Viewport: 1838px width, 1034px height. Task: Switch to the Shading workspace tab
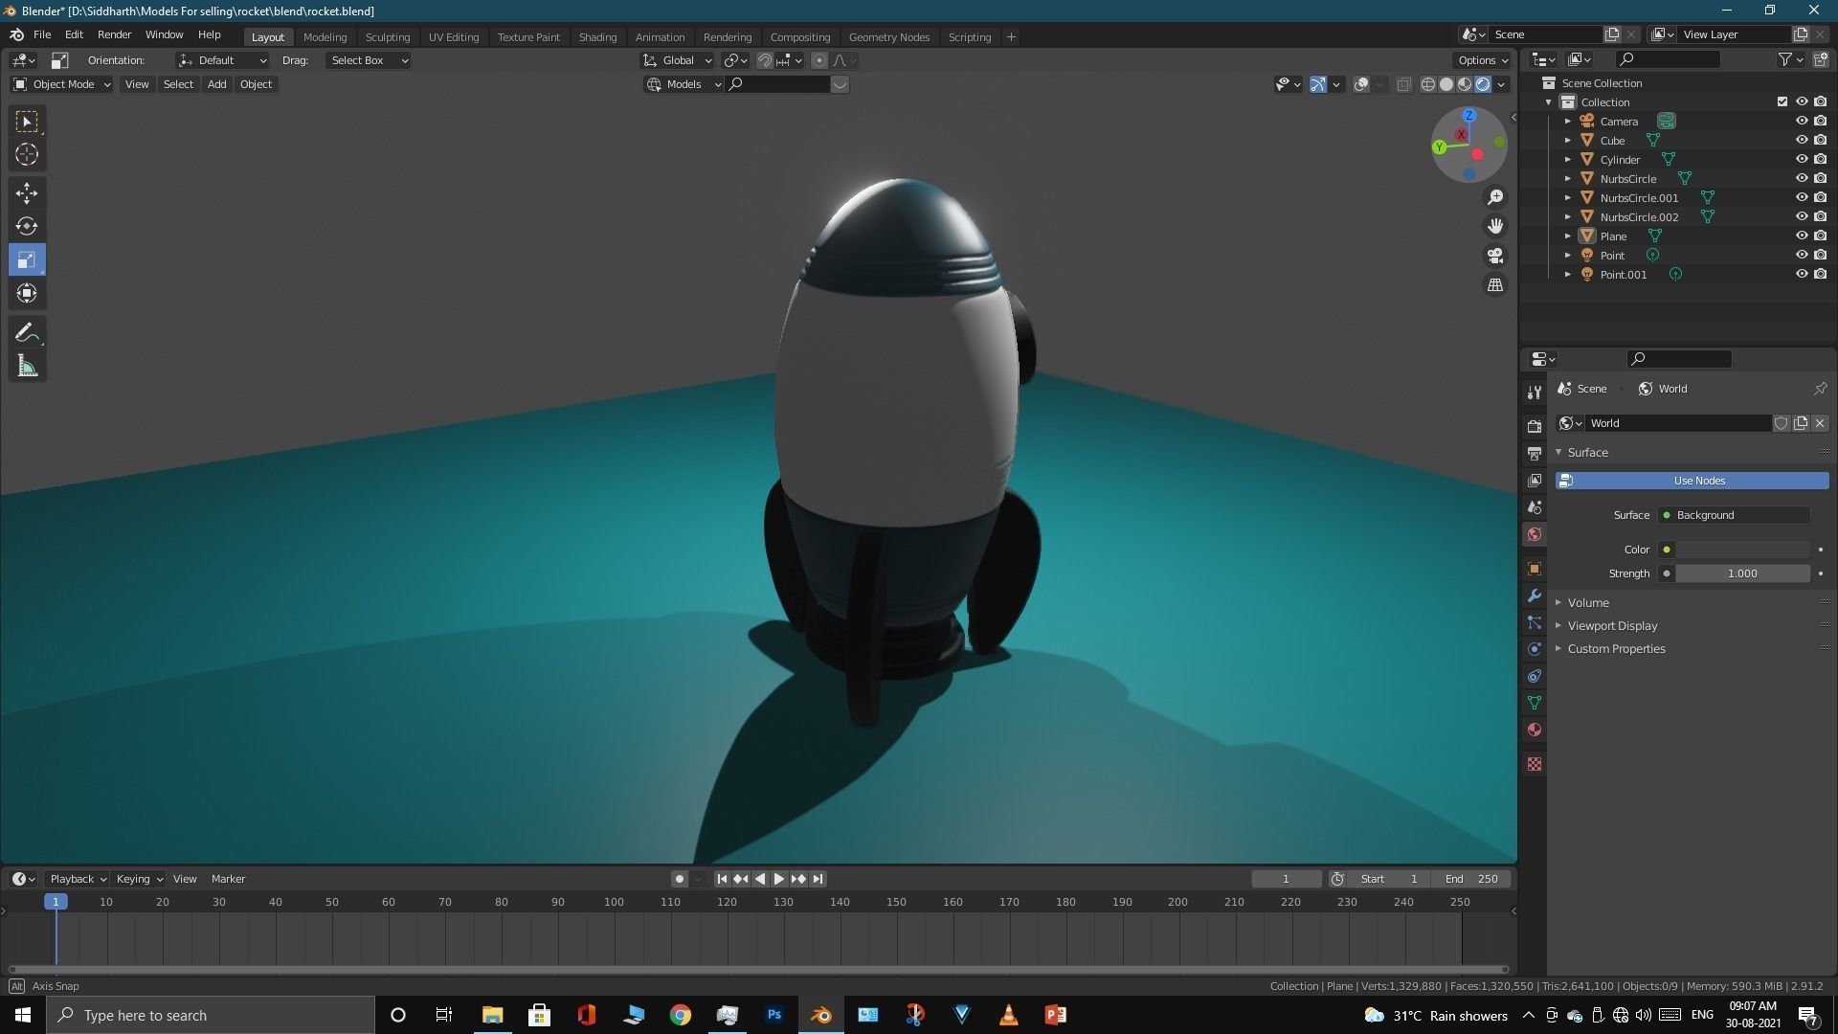click(596, 36)
